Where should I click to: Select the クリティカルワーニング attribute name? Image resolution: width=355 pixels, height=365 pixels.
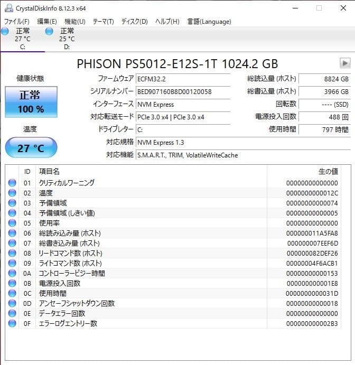(67, 183)
